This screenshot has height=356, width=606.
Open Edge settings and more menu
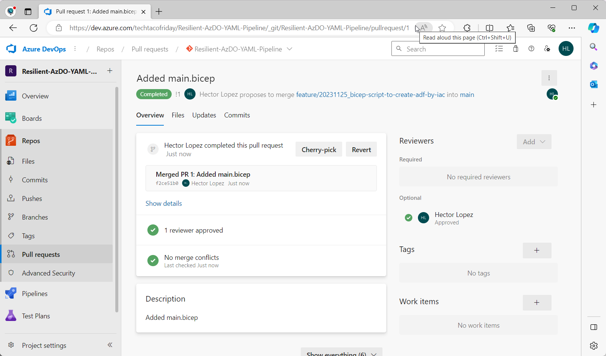click(x=572, y=28)
